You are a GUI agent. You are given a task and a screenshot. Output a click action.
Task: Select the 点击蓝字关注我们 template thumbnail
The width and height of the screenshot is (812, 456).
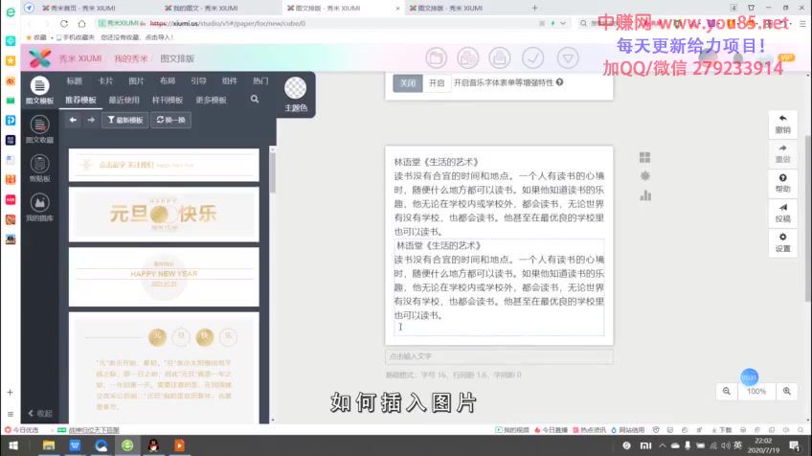click(164, 165)
